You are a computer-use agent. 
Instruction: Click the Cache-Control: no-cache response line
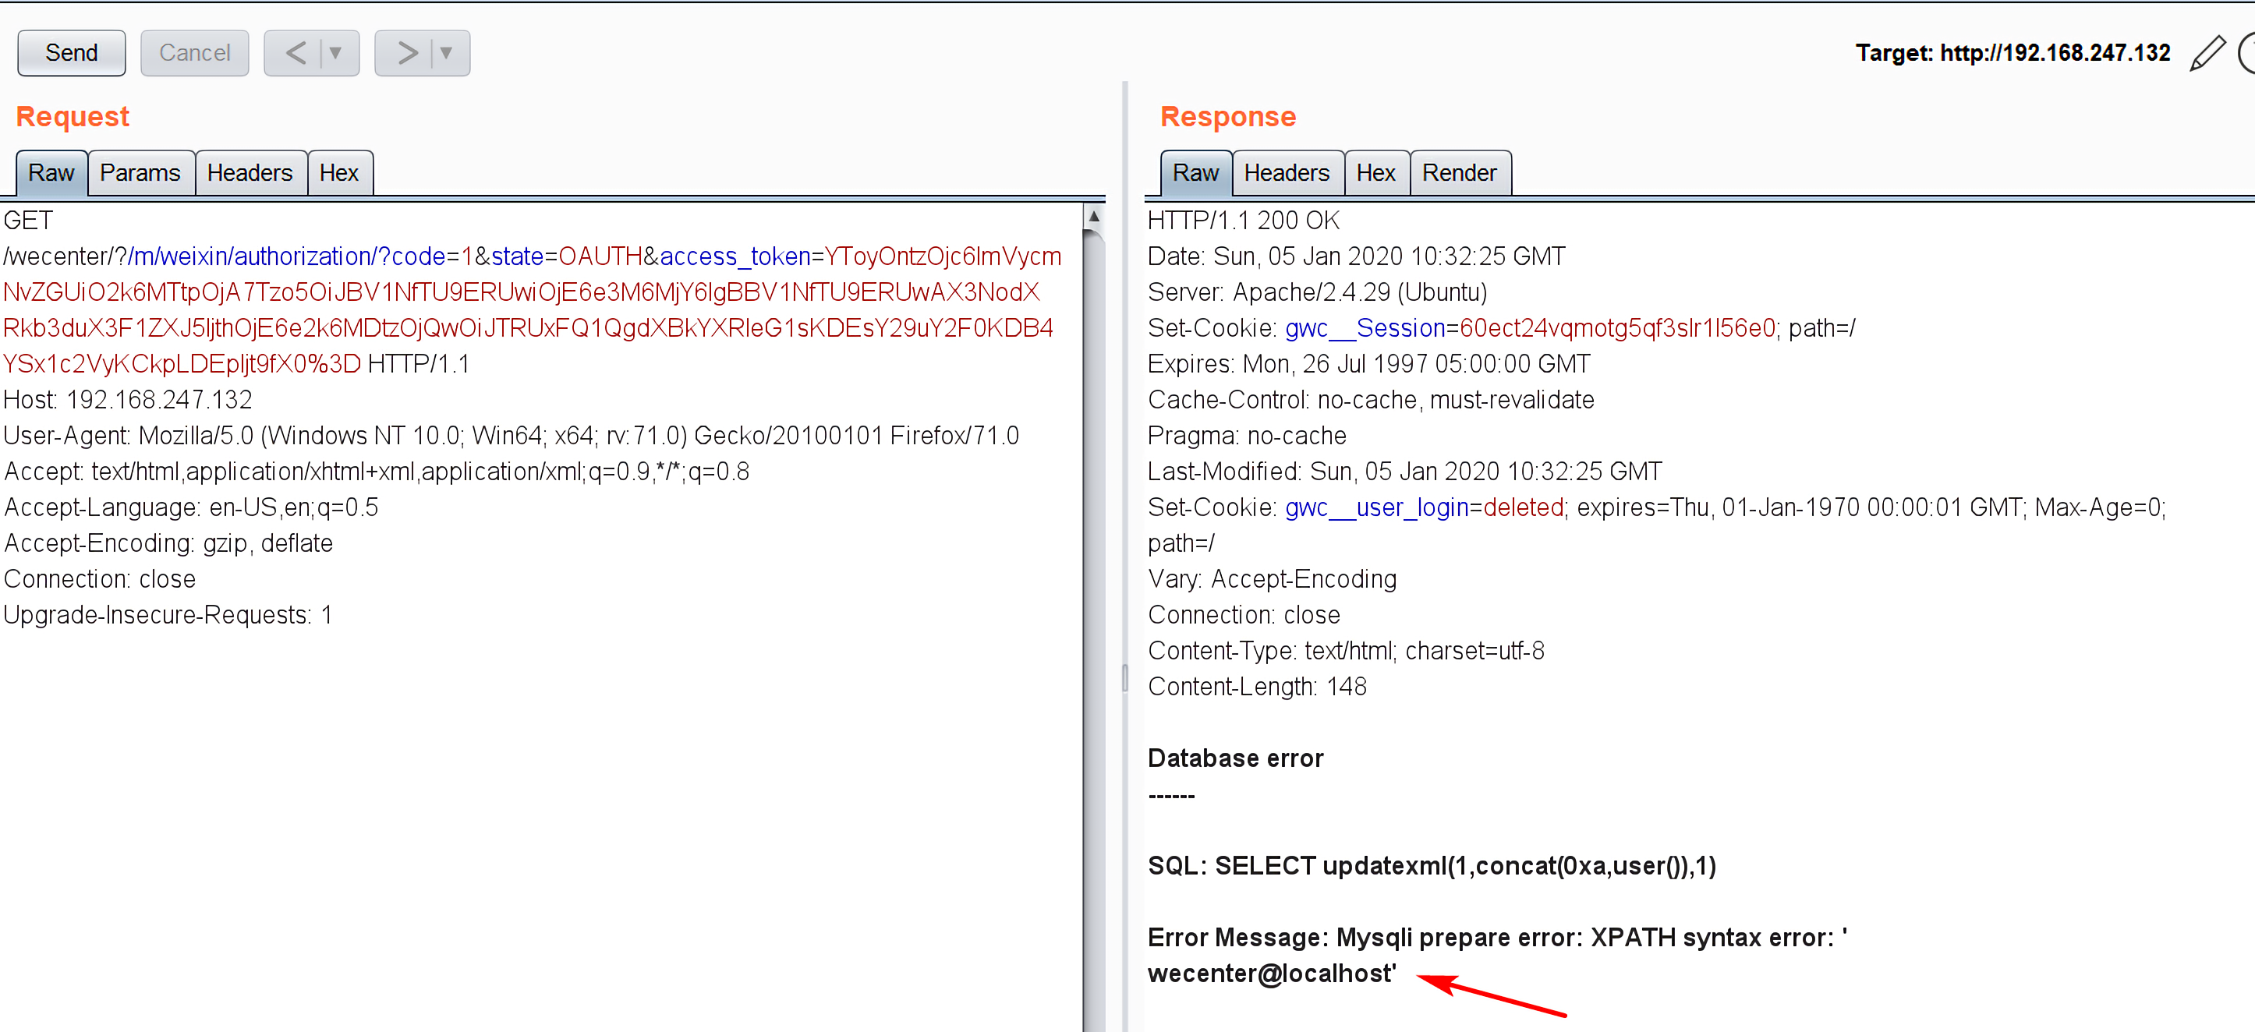[x=1371, y=400]
